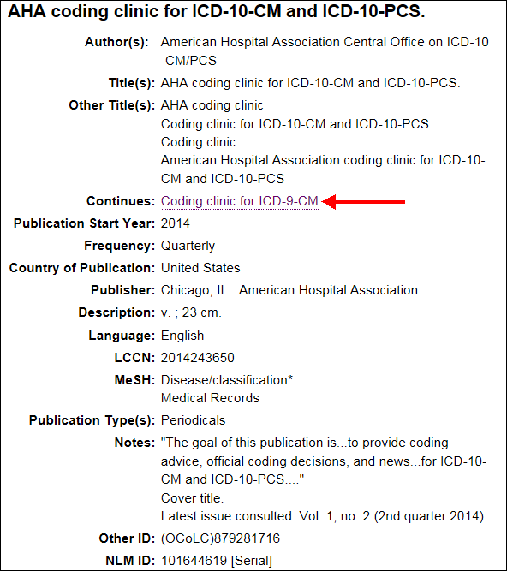Select United States country of publication value
This screenshot has width=507, height=571.
(200, 268)
